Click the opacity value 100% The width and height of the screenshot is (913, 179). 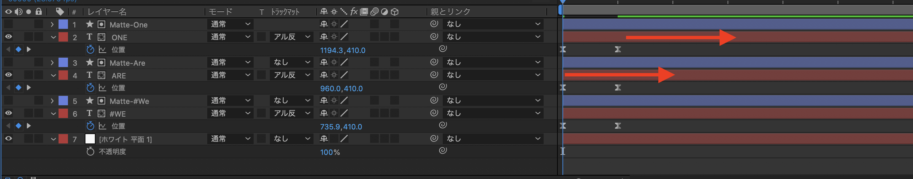click(330, 152)
